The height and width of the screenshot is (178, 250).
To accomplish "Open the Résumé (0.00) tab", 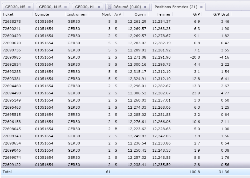I will (127, 7).
